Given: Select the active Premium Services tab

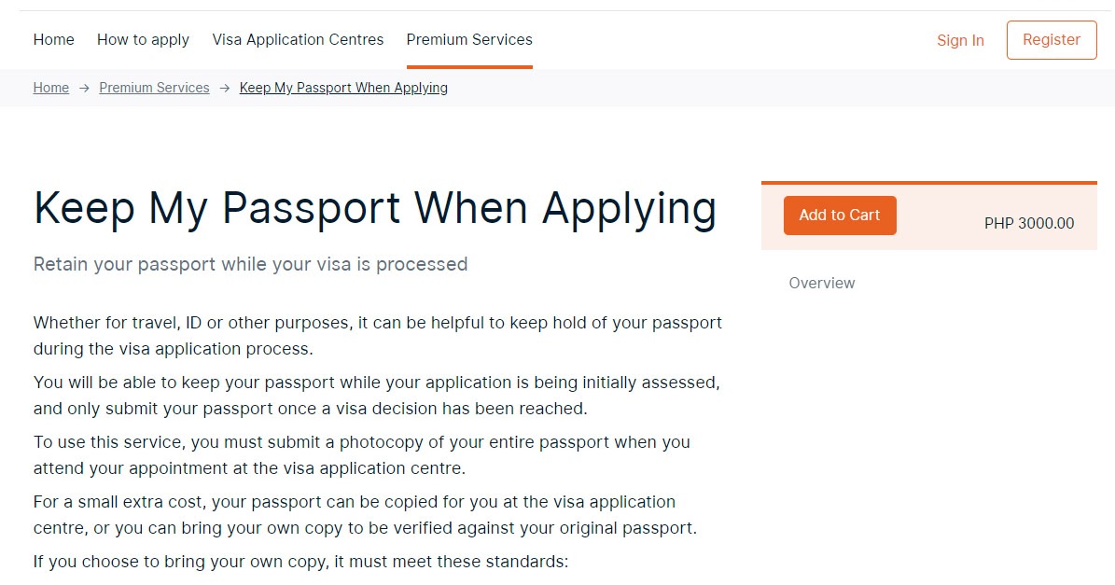Looking at the screenshot, I should click(469, 39).
